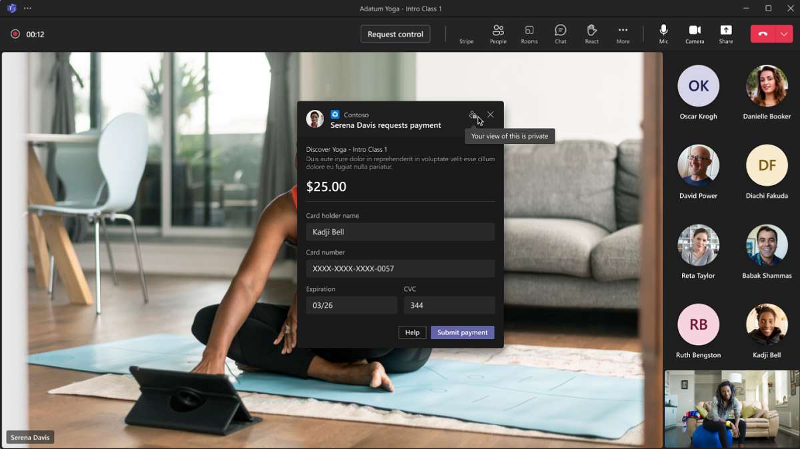This screenshot has width=800, height=449.
Task: Click the Card holder name field
Action: [400, 232]
